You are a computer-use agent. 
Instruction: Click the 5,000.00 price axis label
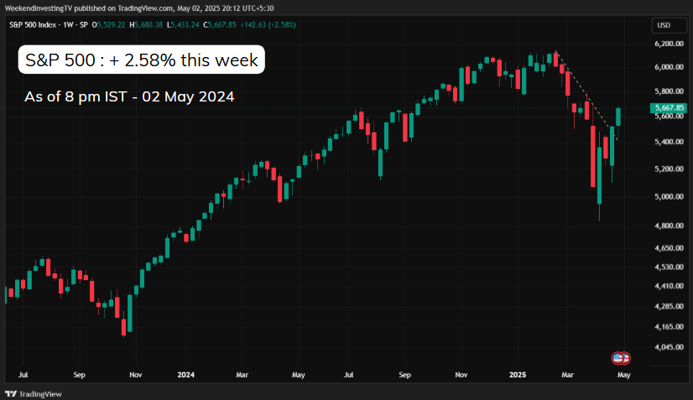coord(670,196)
